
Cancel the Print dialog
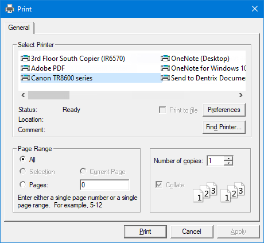(x=192, y=232)
